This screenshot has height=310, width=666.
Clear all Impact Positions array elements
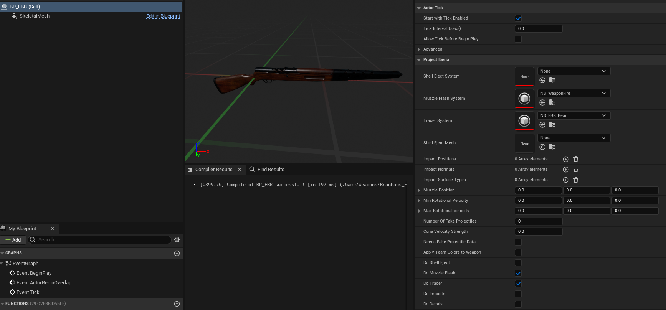click(x=576, y=159)
